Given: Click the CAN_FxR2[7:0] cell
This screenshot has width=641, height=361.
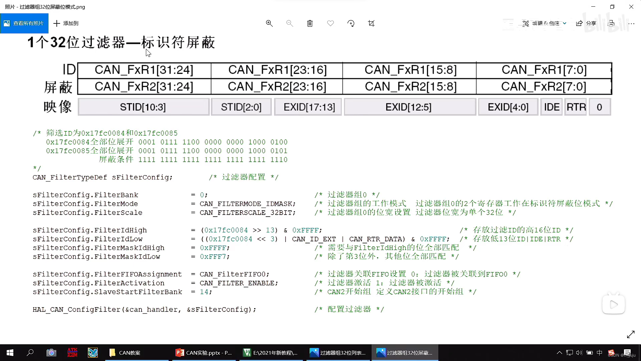Looking at the screenshot, I should [544, 87].
